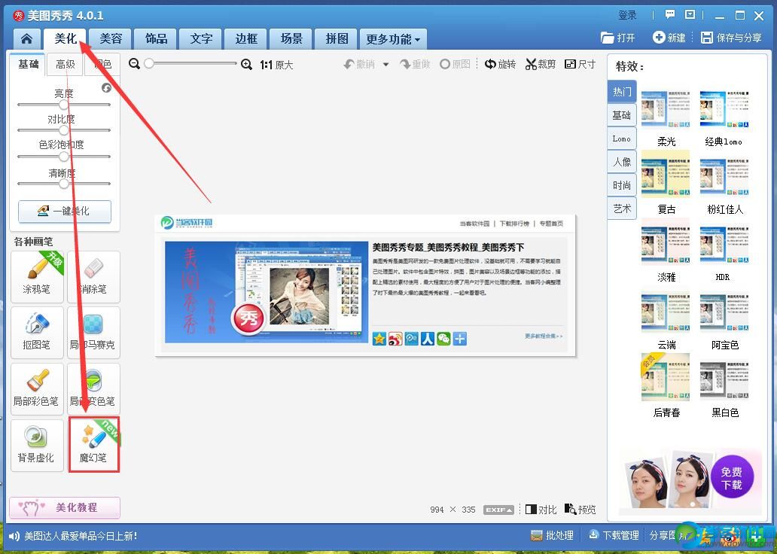This screenshot has width=777, height=554.
Task: Open the 背景虚化 background blur tool
Action: 37,445
